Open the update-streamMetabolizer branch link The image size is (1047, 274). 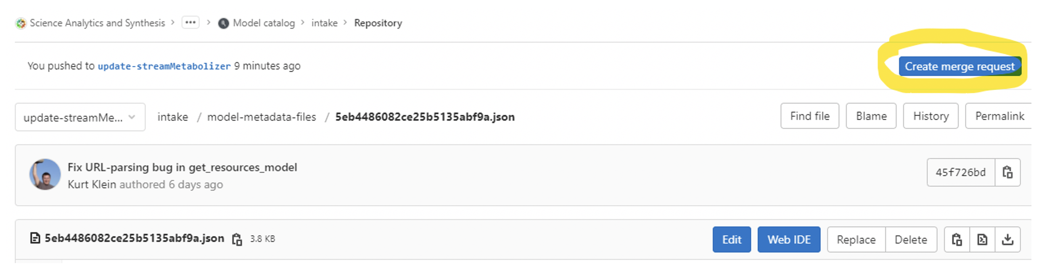click(x=164, y=66)
